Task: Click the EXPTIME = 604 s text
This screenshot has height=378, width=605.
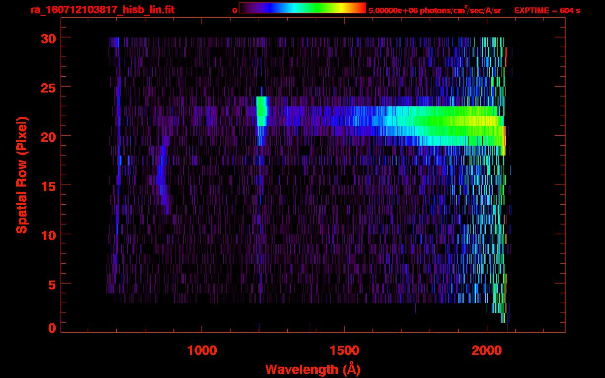Action: (547, 10)
